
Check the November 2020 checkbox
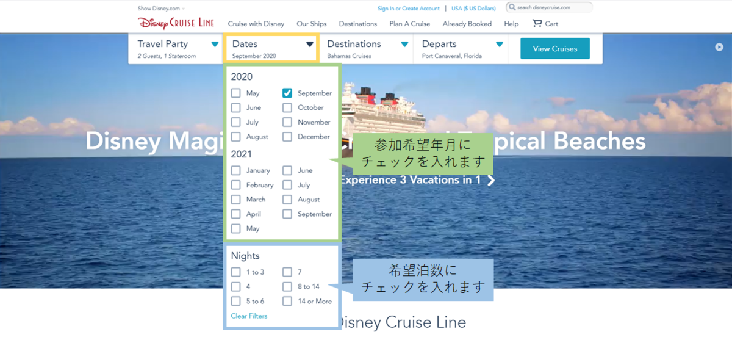point(287,122)
